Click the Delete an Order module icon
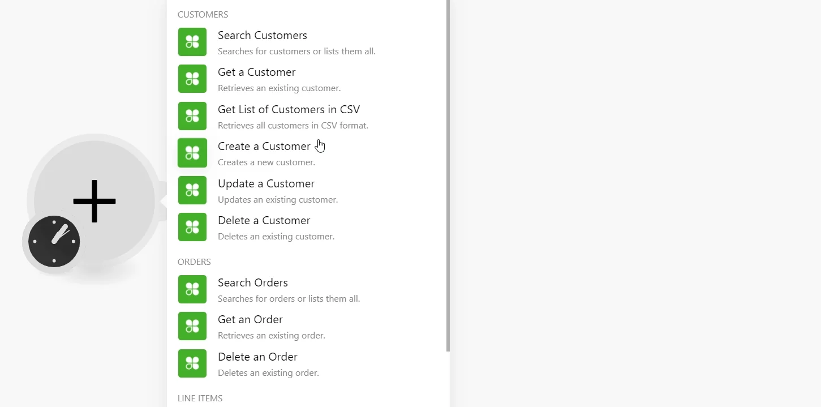The image size is (821, 407). click(192, 363)
